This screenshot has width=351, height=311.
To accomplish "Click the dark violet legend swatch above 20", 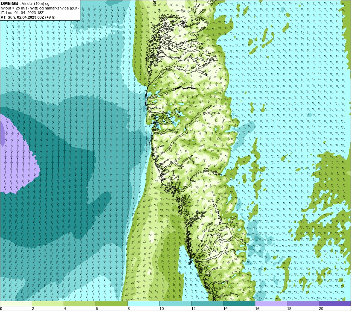I will click(x=335, y=303).
